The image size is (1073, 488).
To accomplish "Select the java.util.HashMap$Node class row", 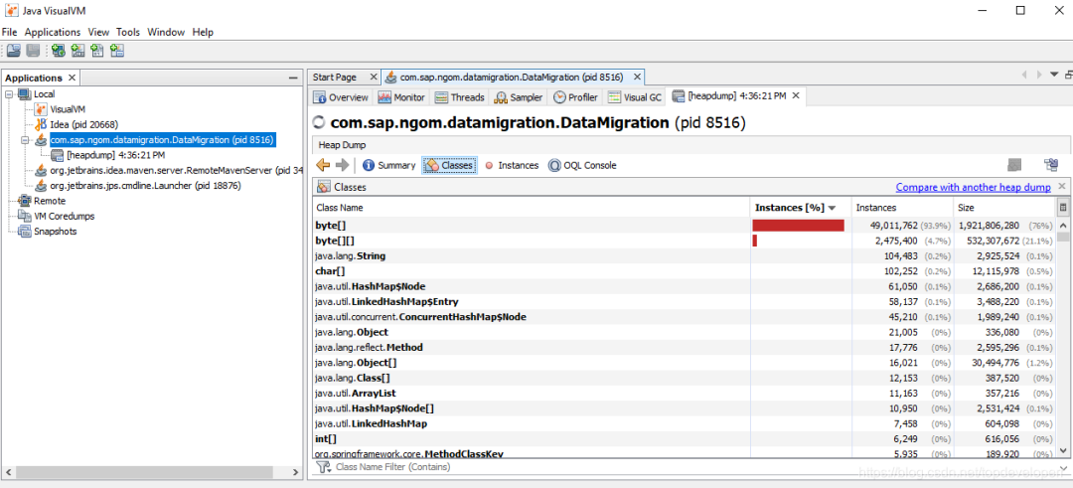I will tap(685, 286).
